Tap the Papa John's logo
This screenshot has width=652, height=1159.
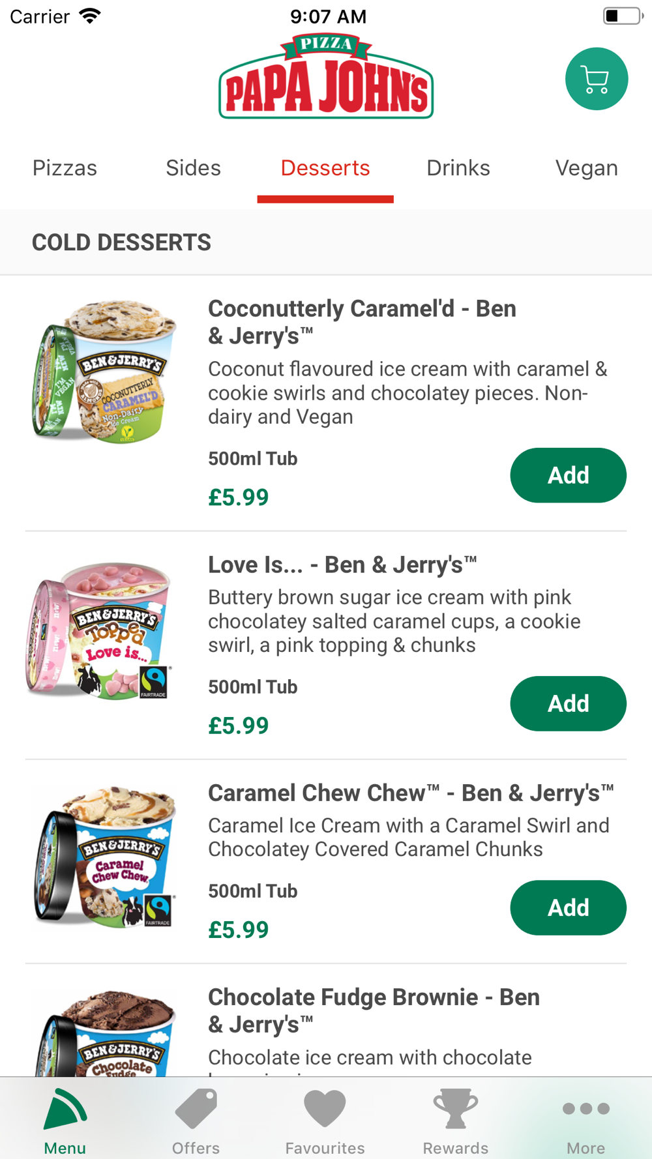326,78
